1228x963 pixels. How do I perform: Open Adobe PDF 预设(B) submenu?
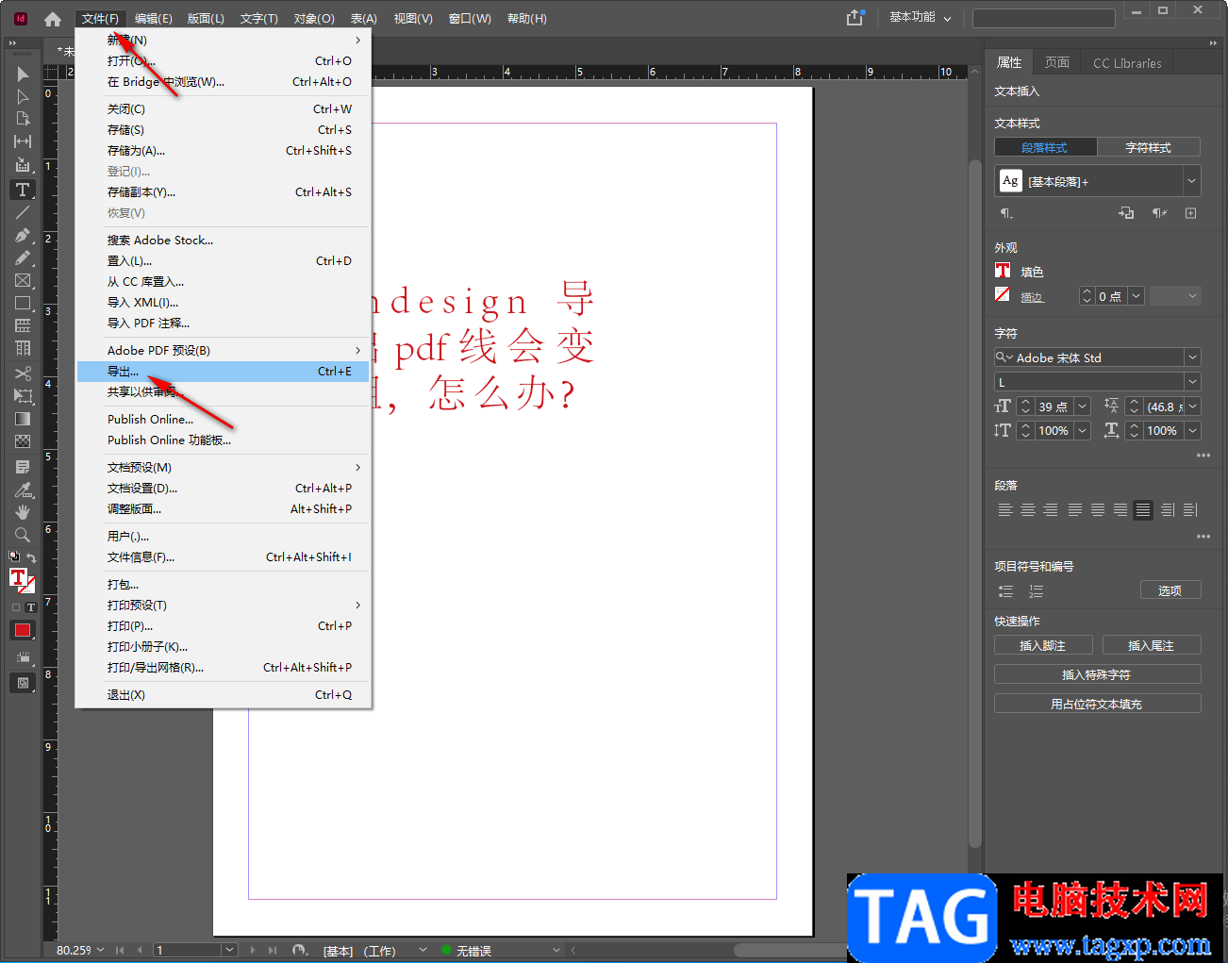[223, 351]
